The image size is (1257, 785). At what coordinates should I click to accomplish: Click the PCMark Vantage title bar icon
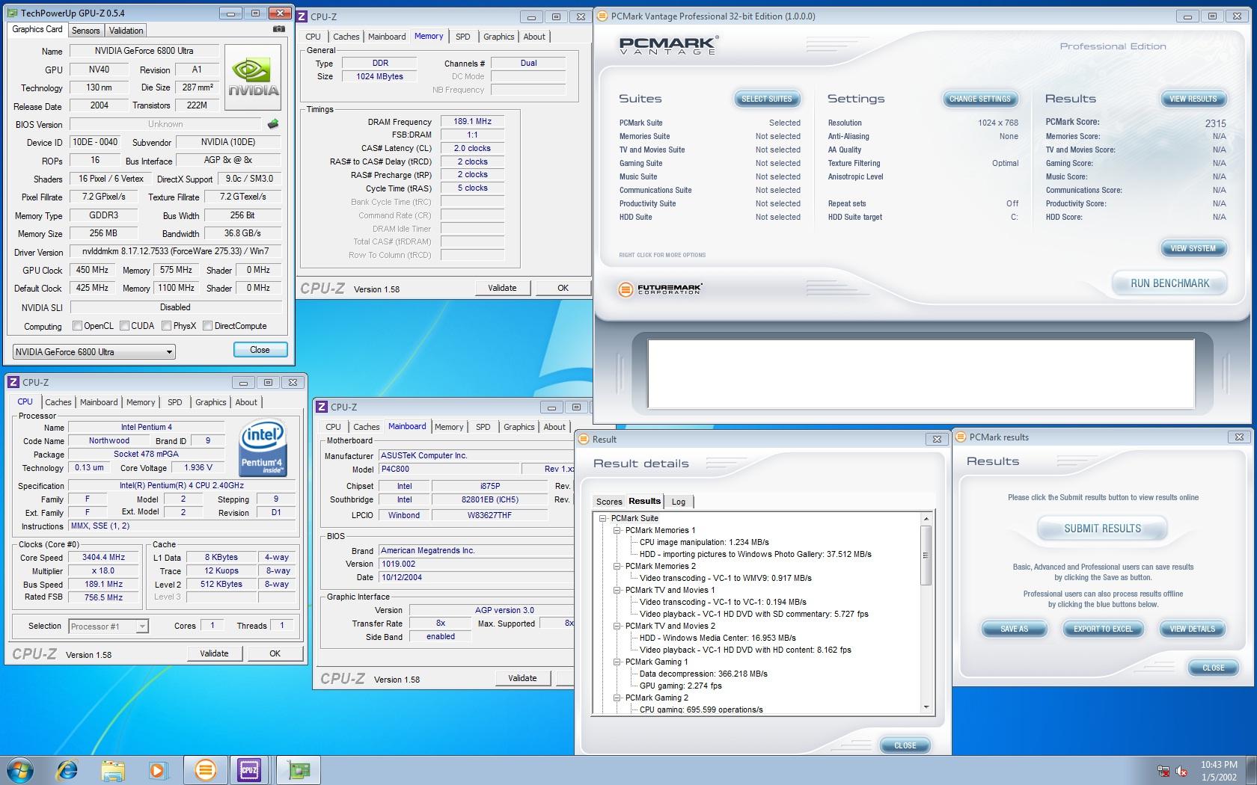602,16
